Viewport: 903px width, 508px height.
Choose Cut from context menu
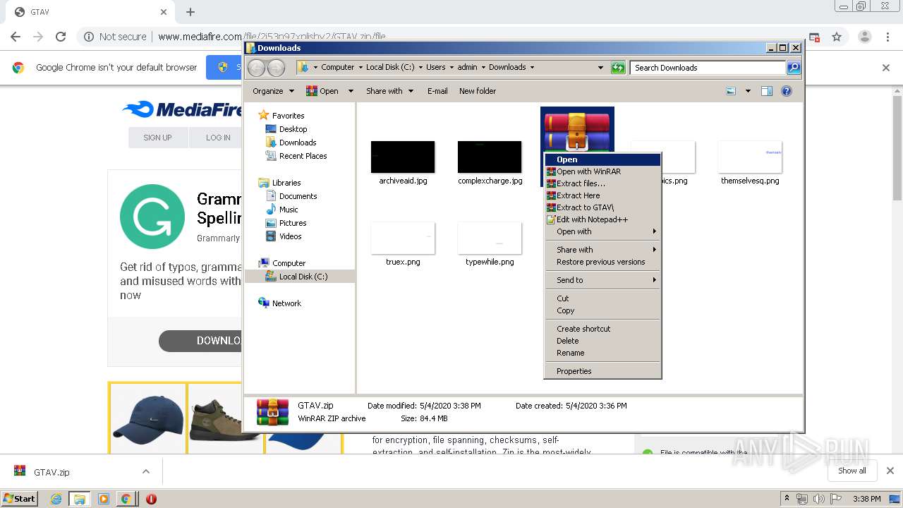(602, 298)
